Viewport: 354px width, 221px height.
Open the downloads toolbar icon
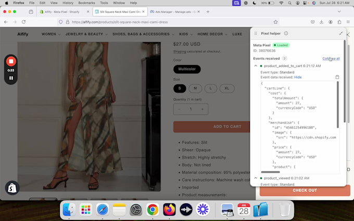click(322, 22)
